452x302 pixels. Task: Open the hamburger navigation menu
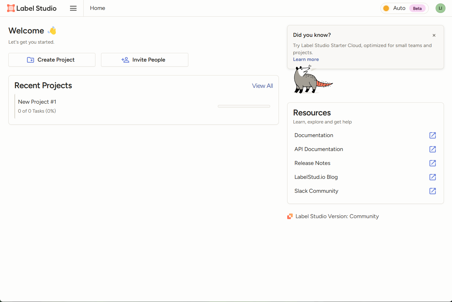[x=73, y=8]
